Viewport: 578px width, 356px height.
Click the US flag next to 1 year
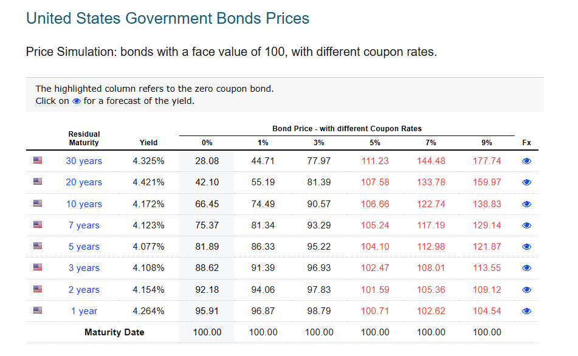[37, 310]
